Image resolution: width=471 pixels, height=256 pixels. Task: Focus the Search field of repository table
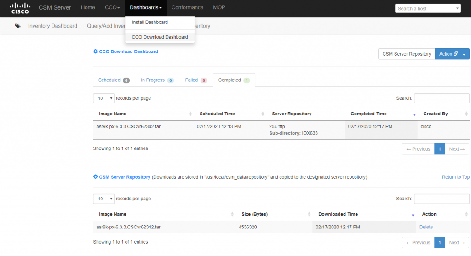(442, 199)
